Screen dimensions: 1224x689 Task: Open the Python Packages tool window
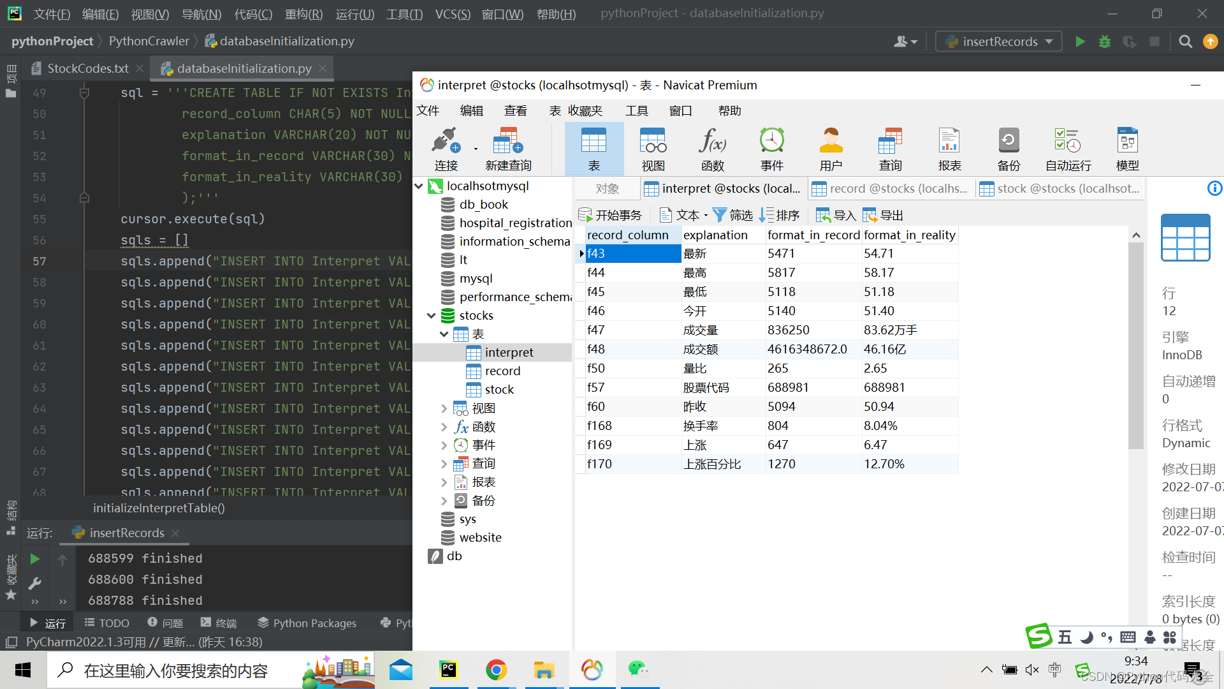coord(307,623)
